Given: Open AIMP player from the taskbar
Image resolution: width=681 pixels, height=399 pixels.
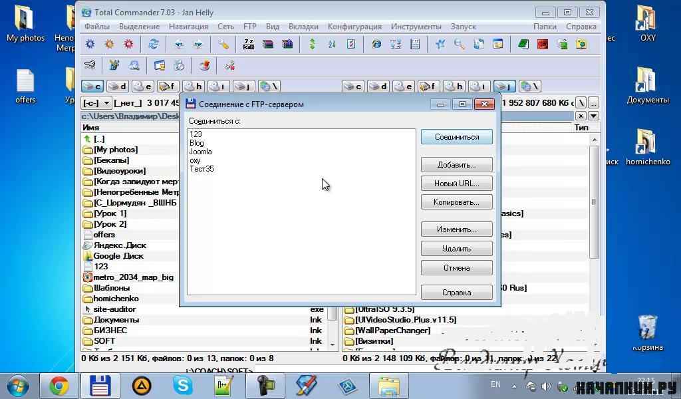Looking at the screenshot, I should pyautogui.click(x=142, y=386).
